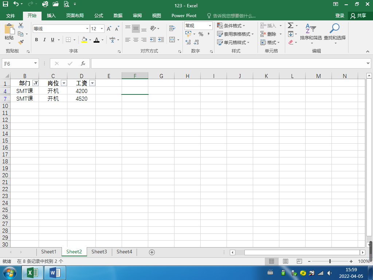Toggle left text alignment
This screenshot has width=373, height=280.
click(x=128, y=39)
